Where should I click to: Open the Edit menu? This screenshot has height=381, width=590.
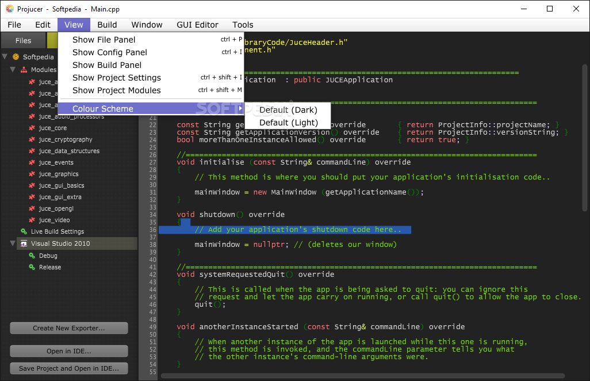click(x=43, y=25)
